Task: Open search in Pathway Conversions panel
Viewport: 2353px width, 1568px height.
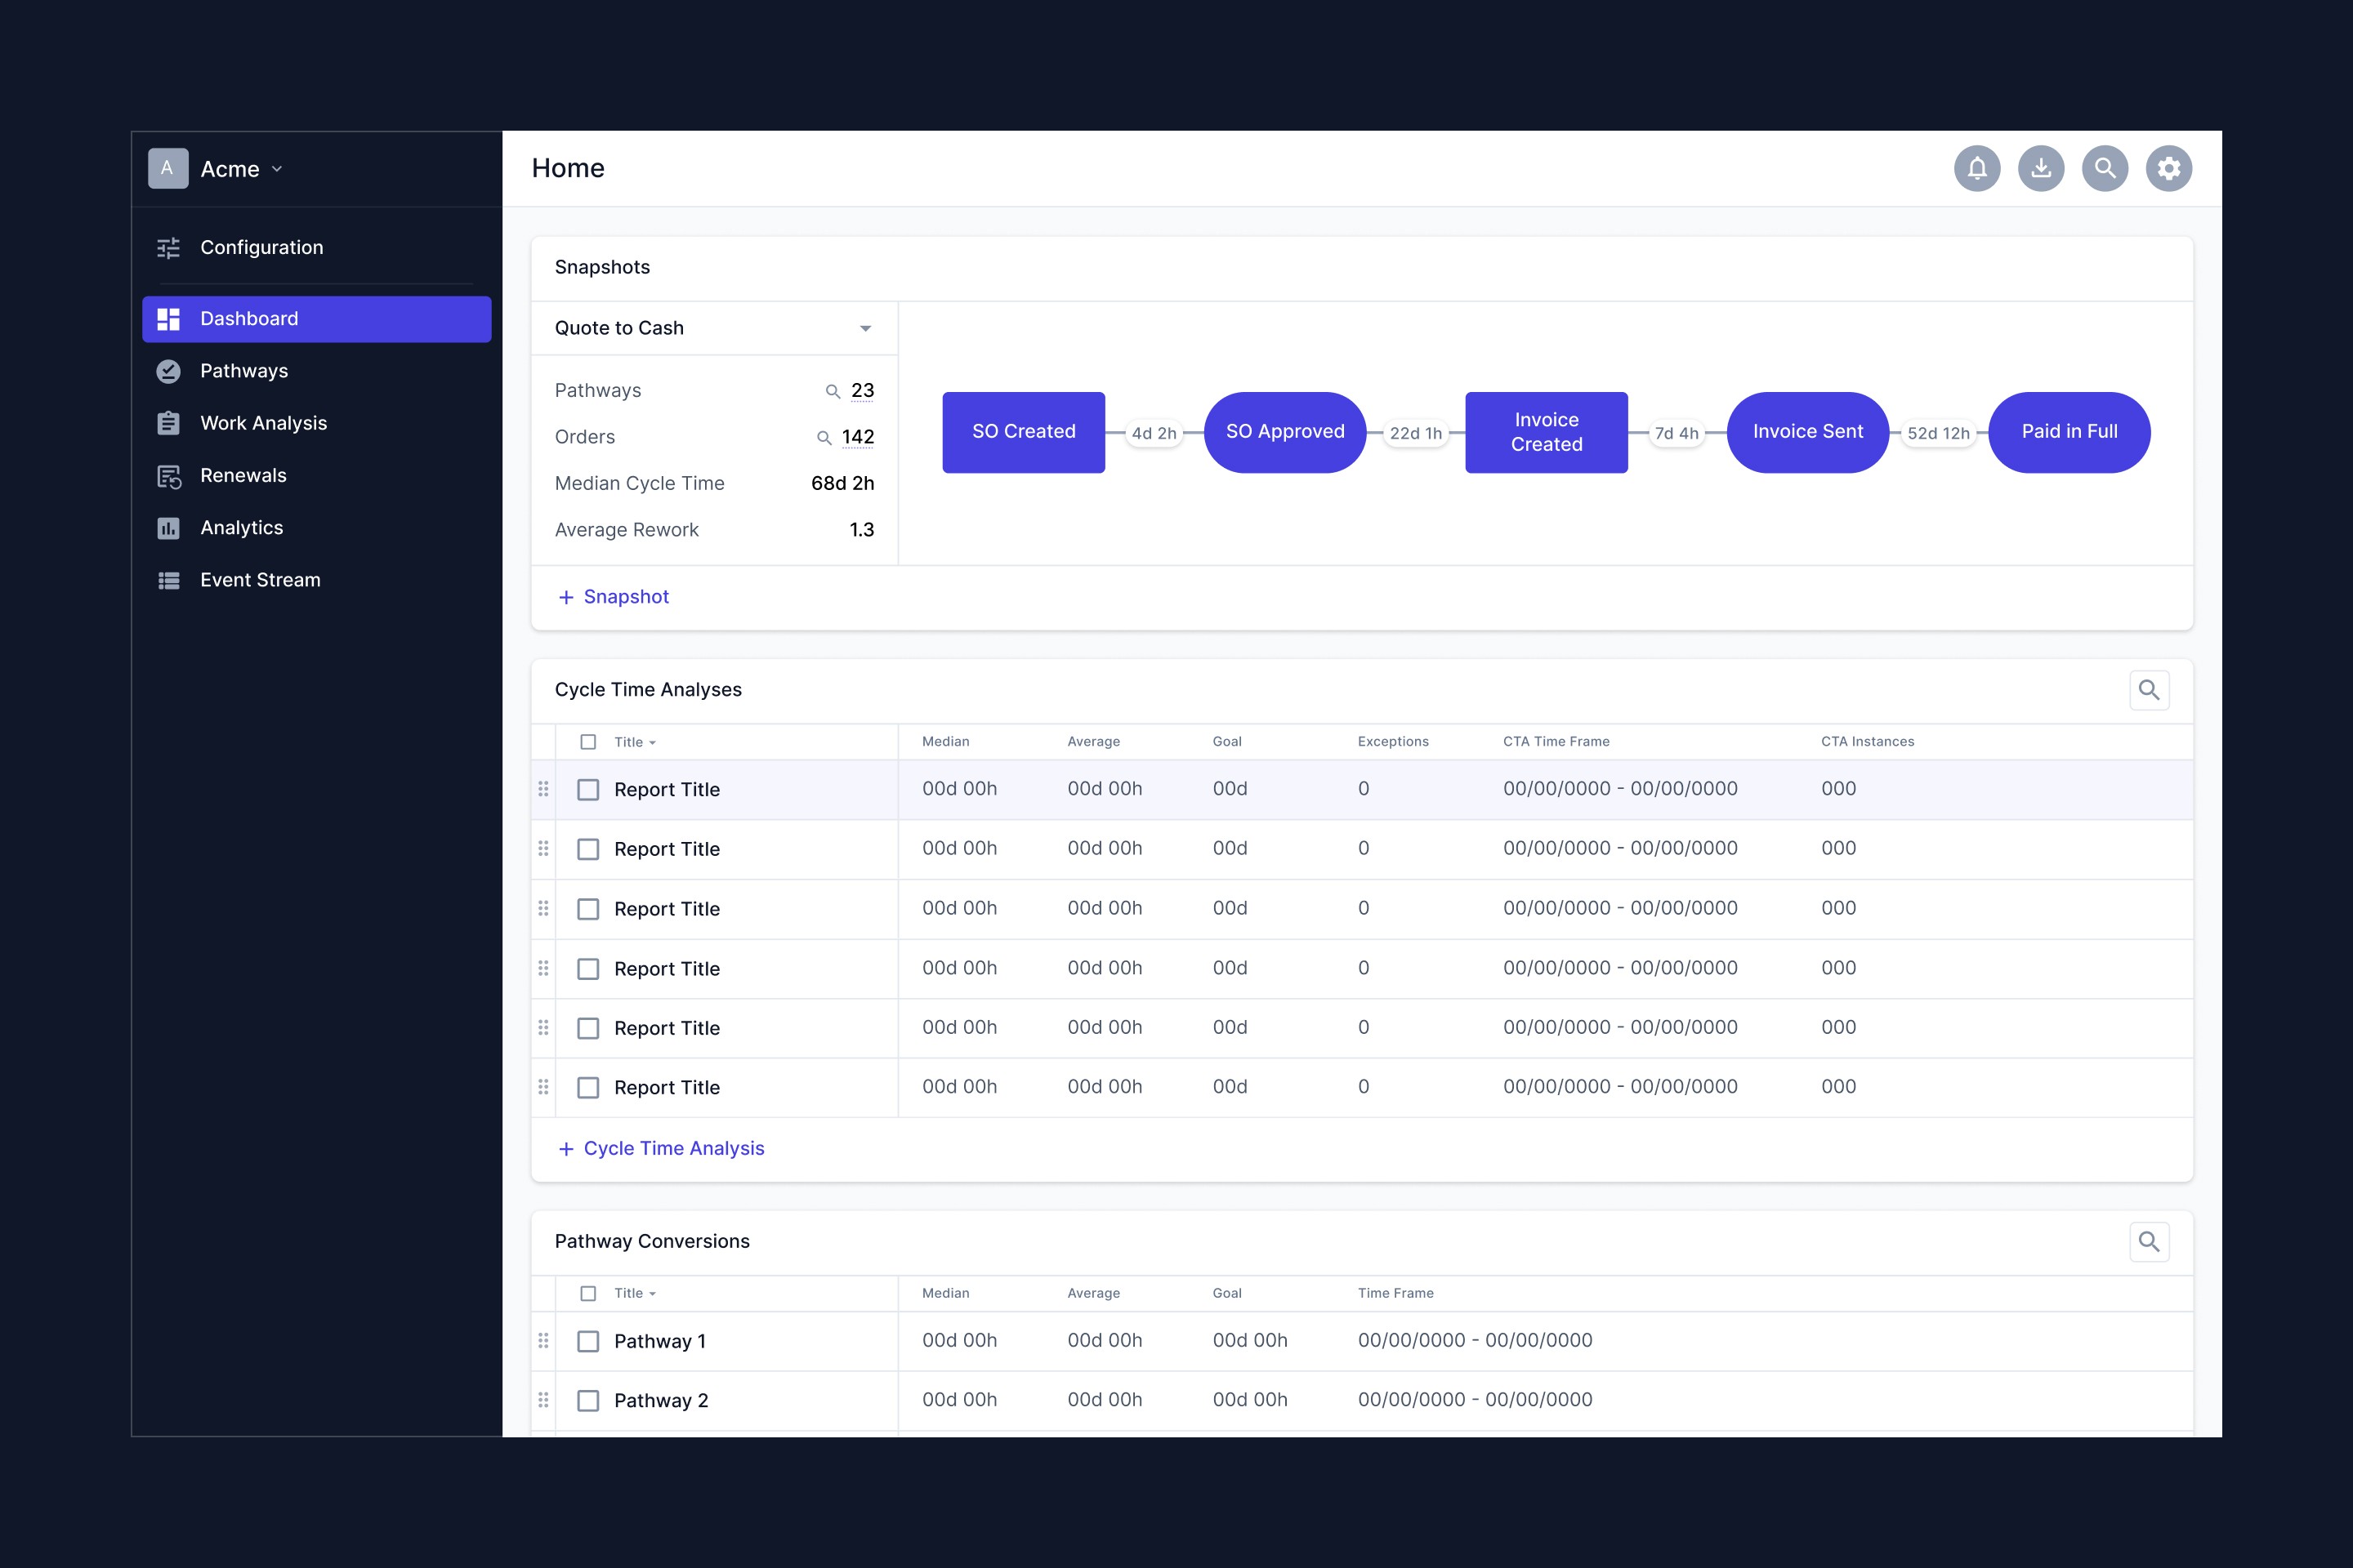Action: pos(2149,1242)
